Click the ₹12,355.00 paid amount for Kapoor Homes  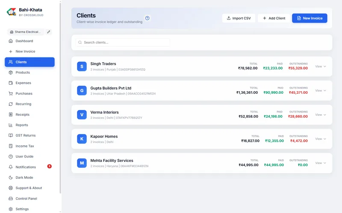(x=274, y=141)
